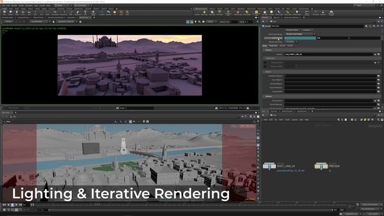The image size is (384, 216).
Task: Select the Helix shelf tool
Action: (127, 12)
